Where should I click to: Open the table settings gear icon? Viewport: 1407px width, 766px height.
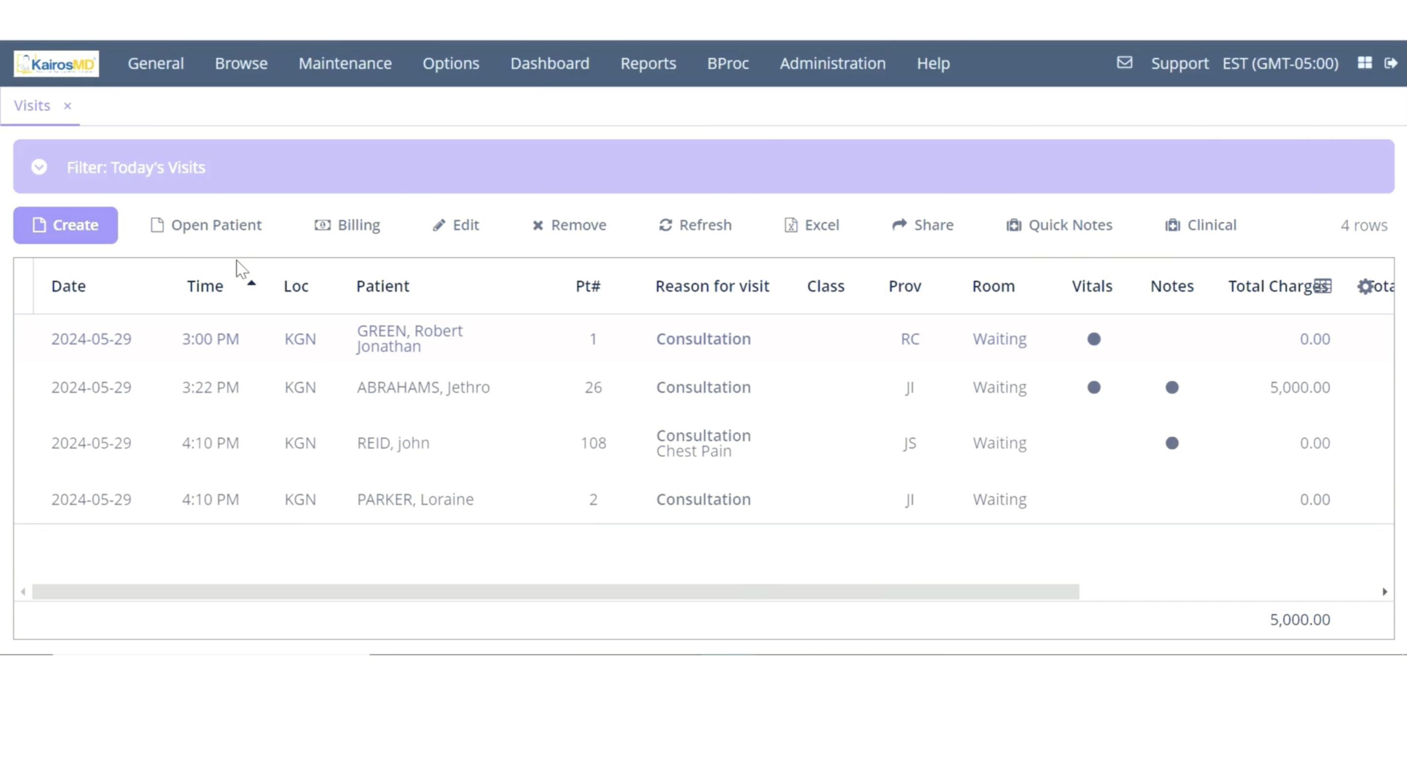coord(1365,286)
